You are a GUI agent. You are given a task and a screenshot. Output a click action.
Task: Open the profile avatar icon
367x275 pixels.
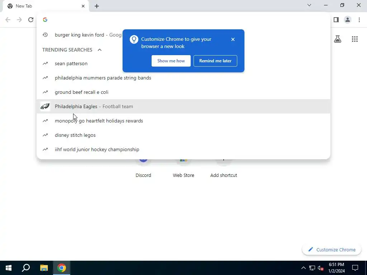348,20
